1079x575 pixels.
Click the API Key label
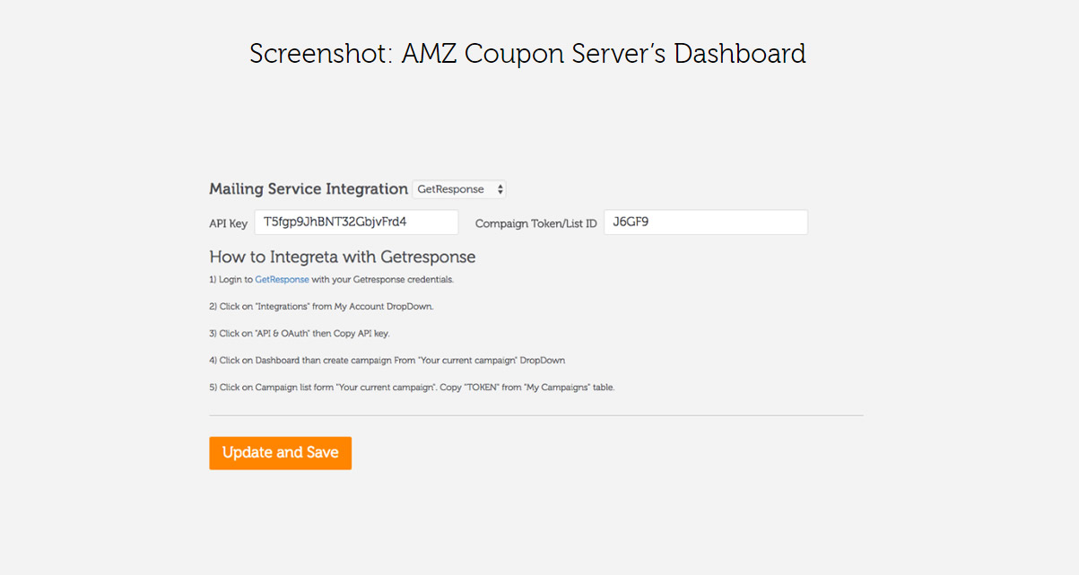(228, 223)
